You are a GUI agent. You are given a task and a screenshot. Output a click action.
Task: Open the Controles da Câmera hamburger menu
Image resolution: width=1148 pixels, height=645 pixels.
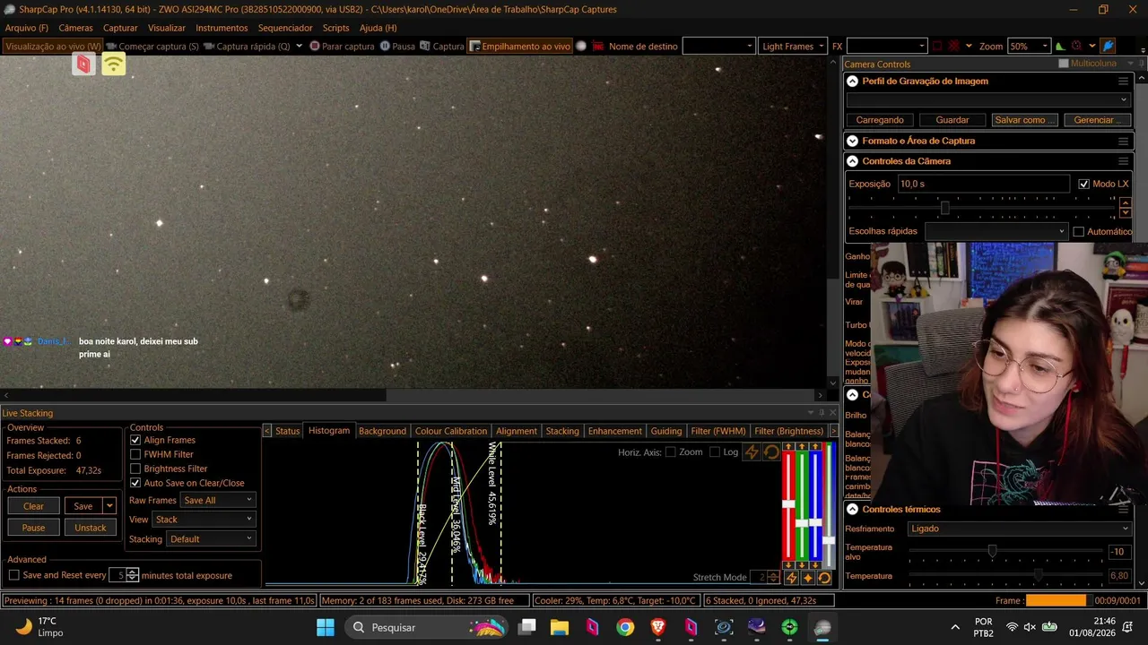[1123, 161]
